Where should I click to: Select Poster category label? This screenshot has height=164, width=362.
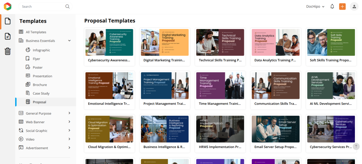click(x=37, y=68)
